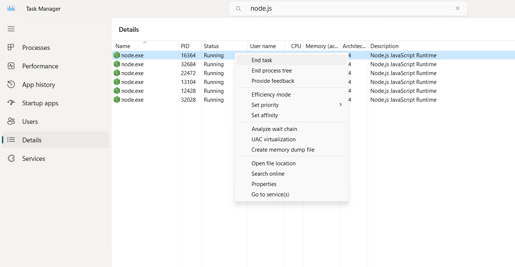Viewport: 515px width, 267px height.
Task: Click the App history clock icon
Action: [11, 84]
